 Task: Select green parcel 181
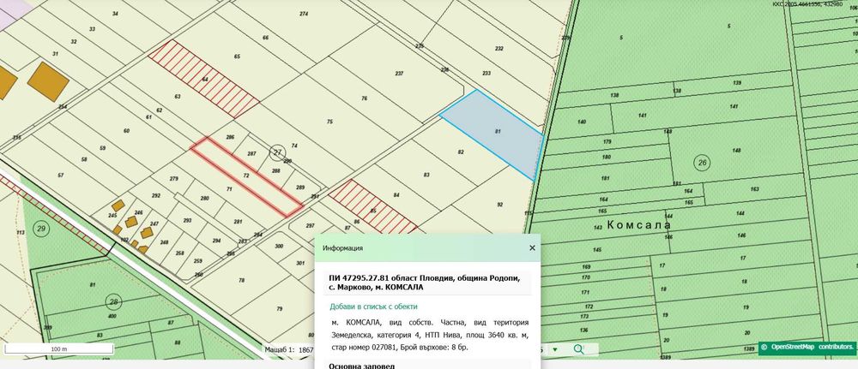pos(605,178)
